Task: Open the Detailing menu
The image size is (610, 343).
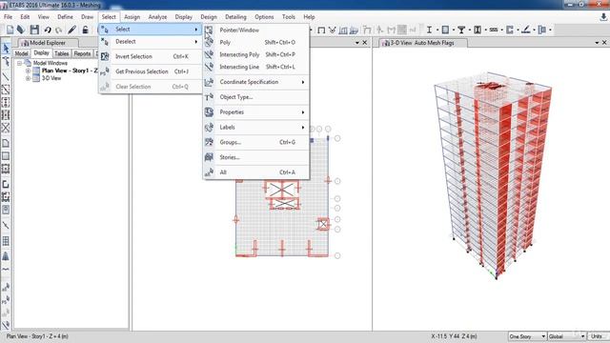Action: tap(235, 17)
